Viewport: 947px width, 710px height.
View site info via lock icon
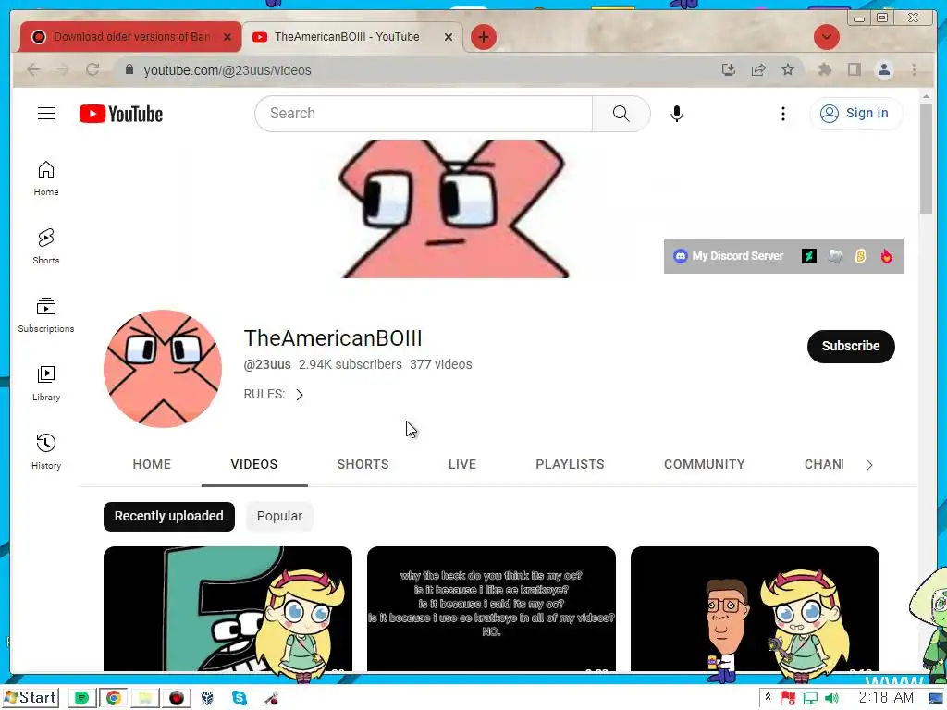129,69
